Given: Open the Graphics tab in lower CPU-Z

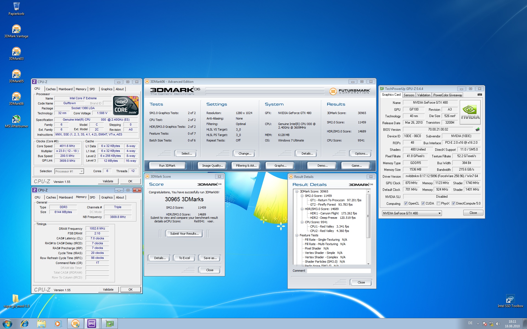Looking at the screenshot, I should (x=107, y=197).
